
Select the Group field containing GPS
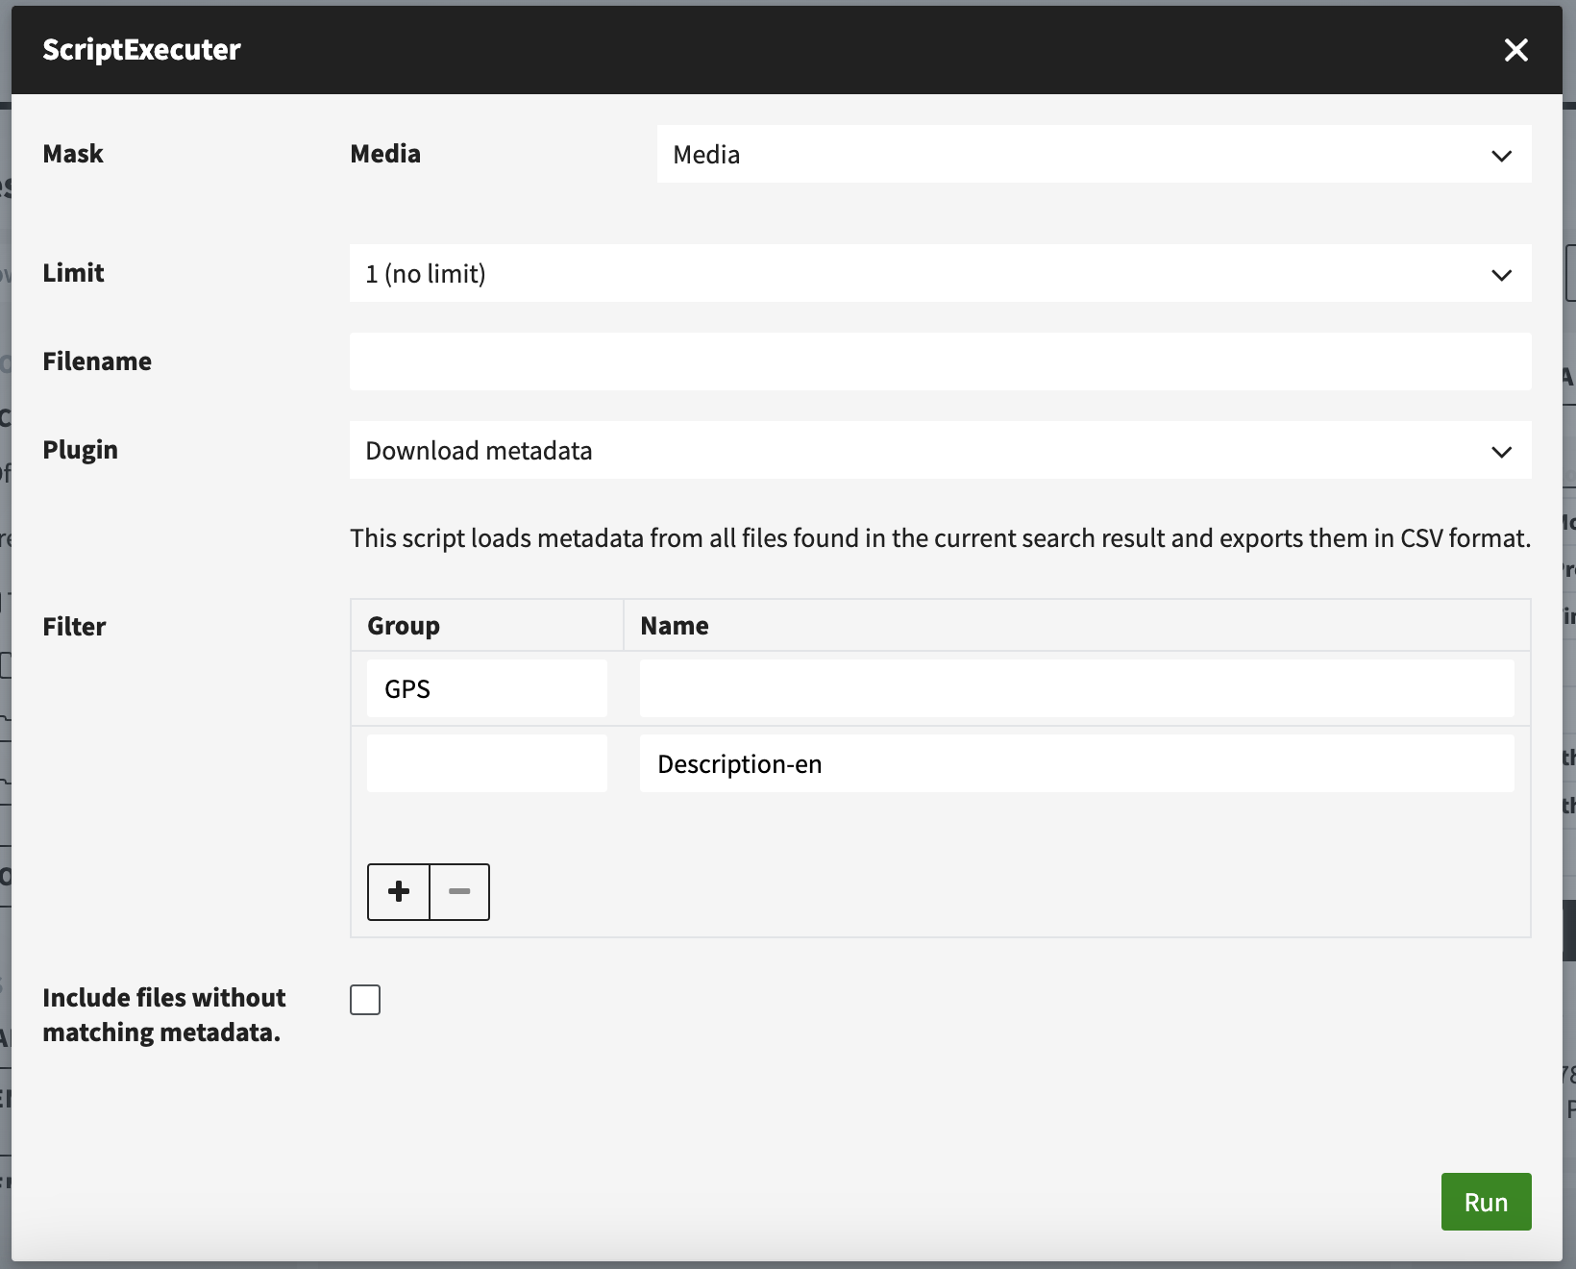[486, 688]
